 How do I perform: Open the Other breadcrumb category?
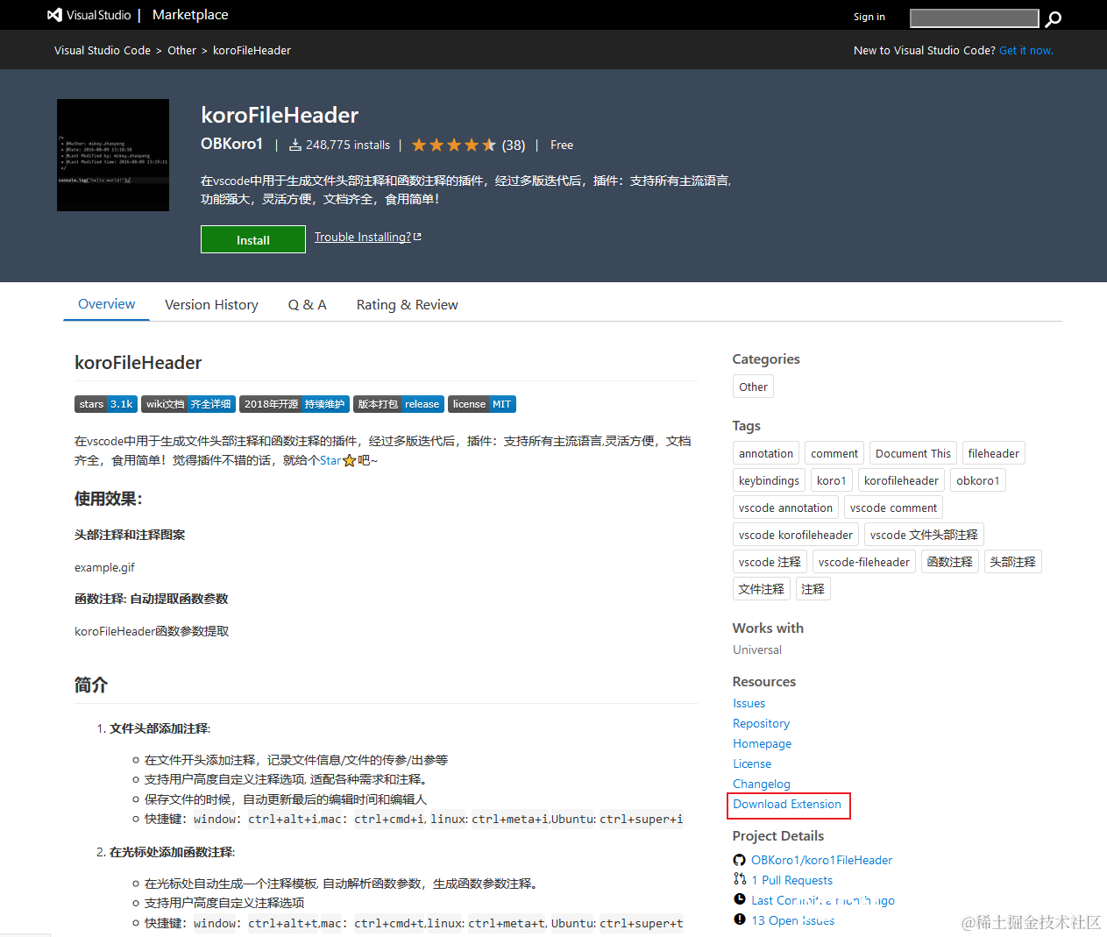point(182,50)
